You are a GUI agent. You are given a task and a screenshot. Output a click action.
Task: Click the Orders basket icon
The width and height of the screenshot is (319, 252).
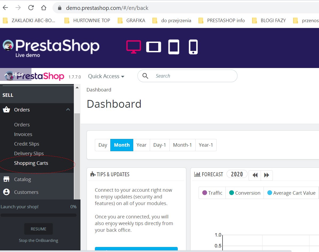click(x=6, y=110)
